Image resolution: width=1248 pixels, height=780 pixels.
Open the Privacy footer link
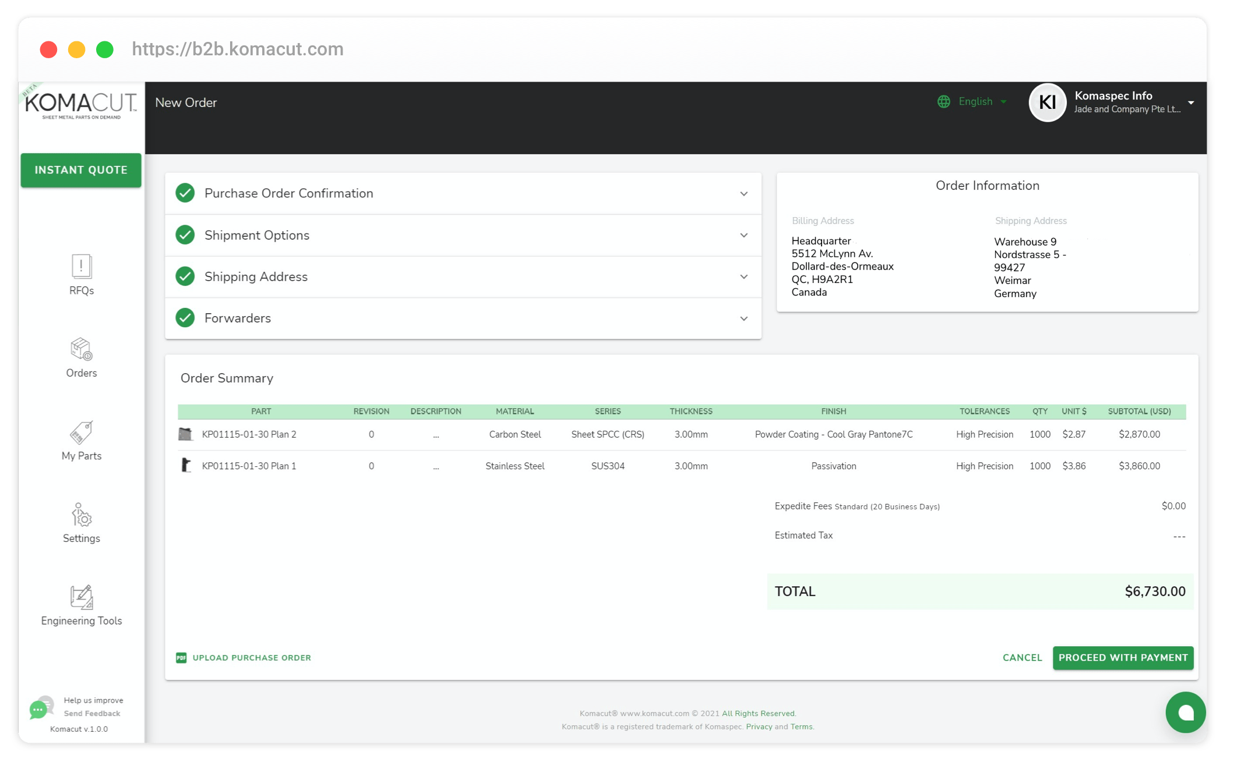(x=759, y=726)
